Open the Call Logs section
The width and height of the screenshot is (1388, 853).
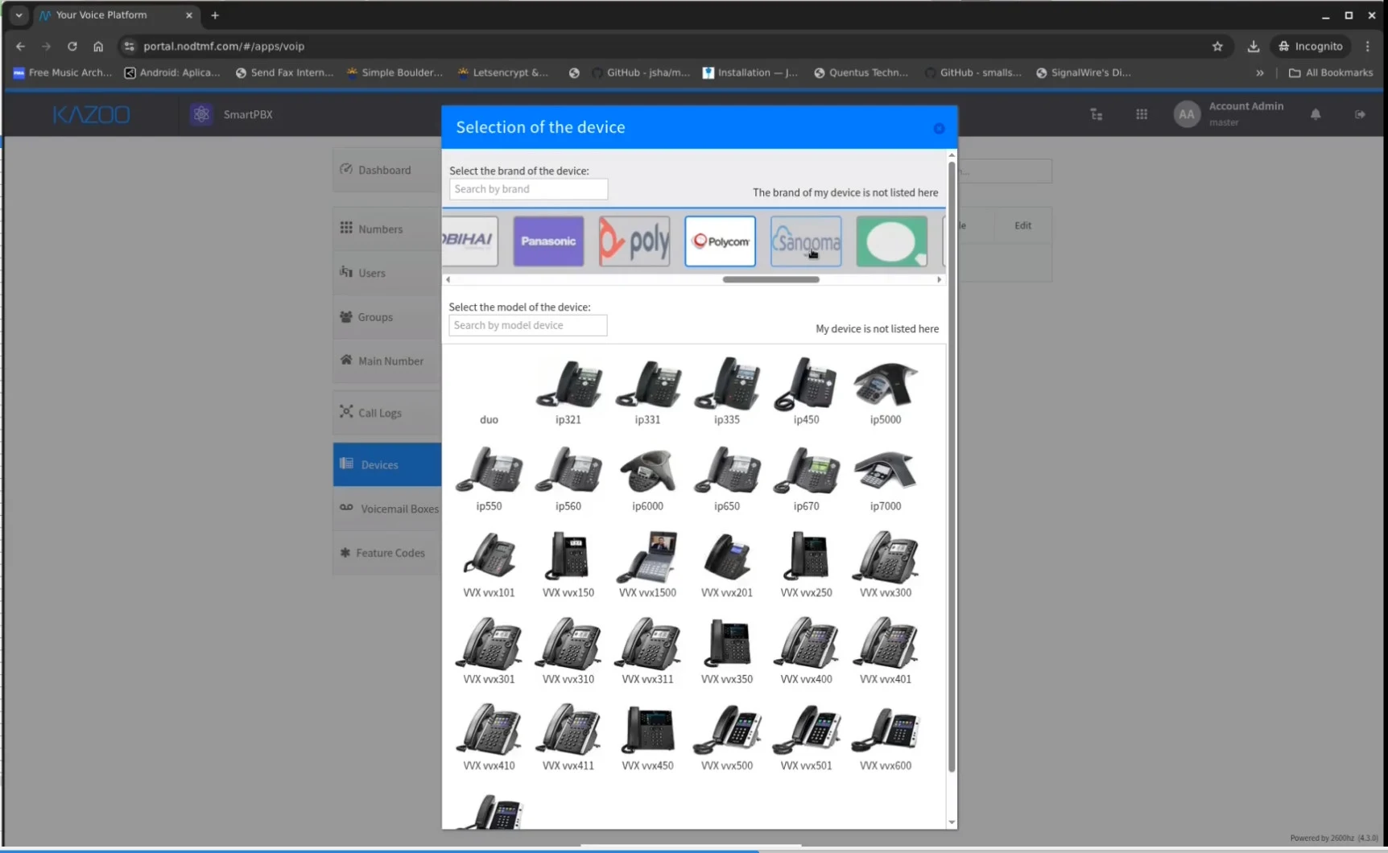click(387, 413)
